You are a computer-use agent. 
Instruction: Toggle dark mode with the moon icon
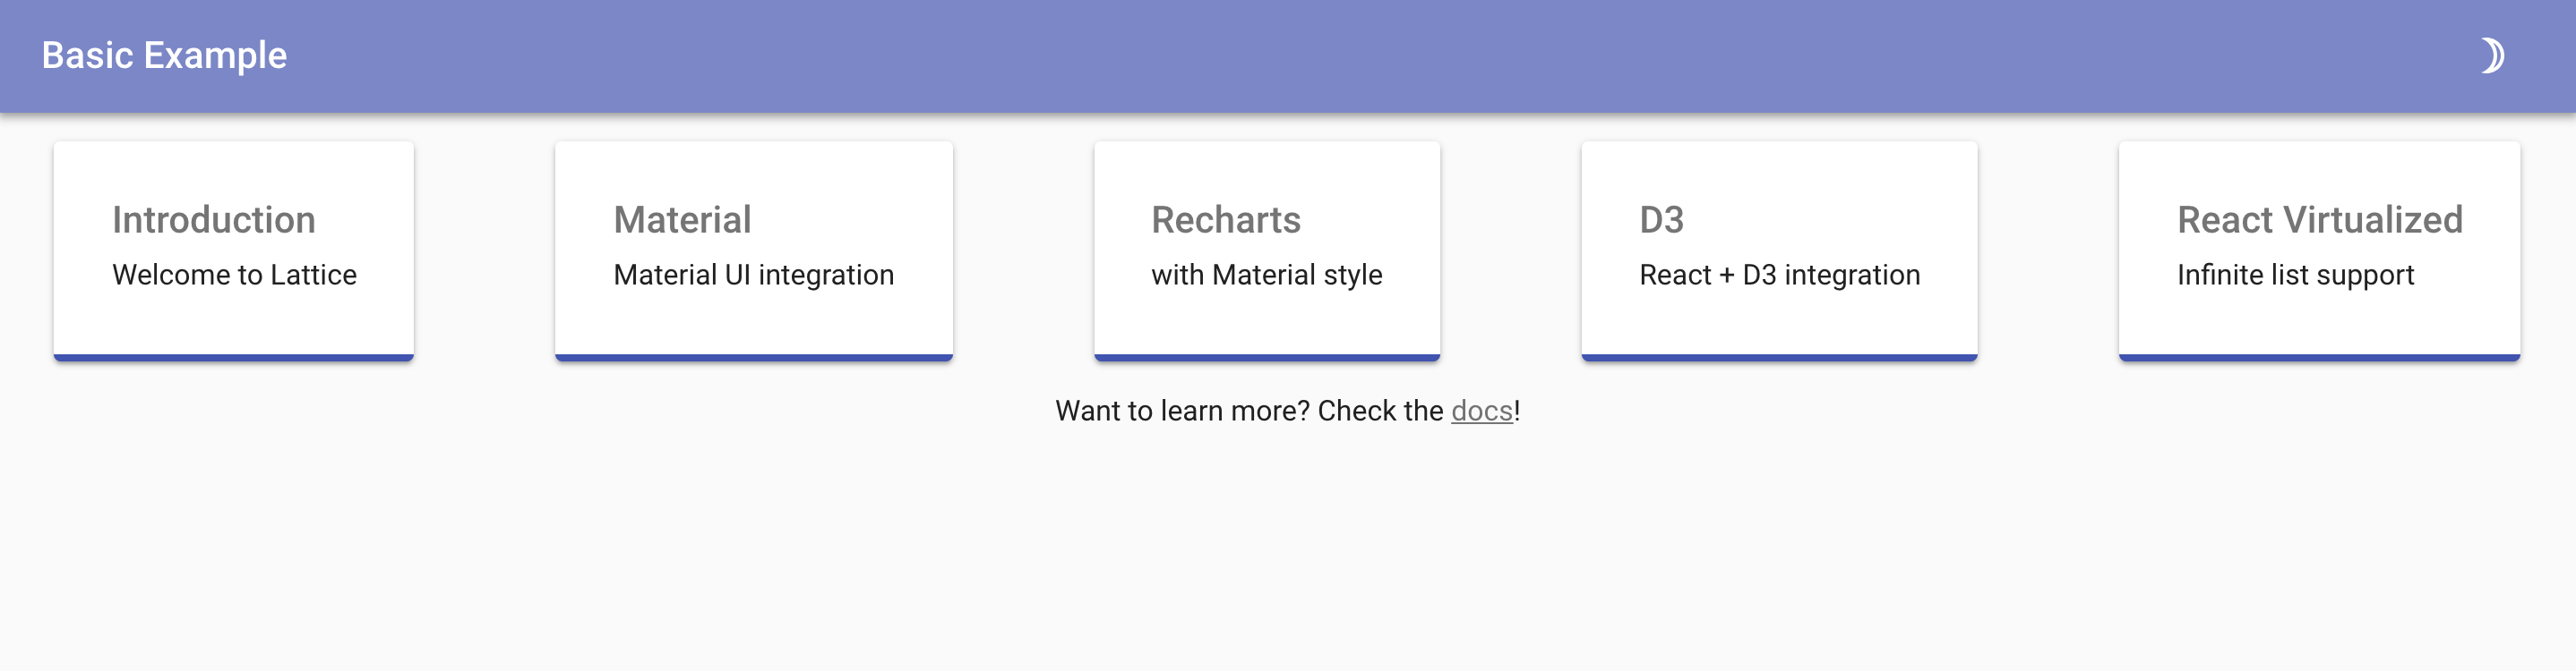[2492, 55]
